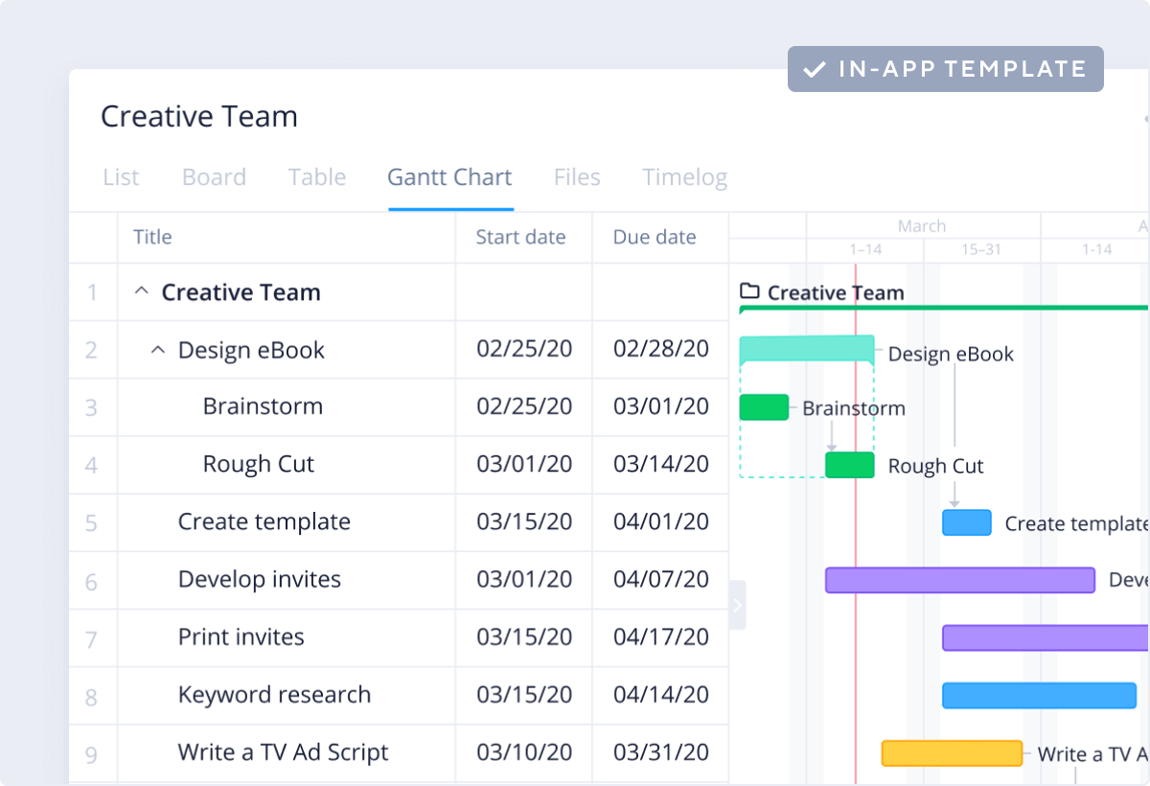Open the Timelog tab
This screenshot has height=786, width=1150.
[x=684, y=177]
